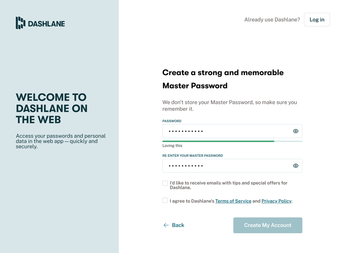Click the "Loving this" strength message
The image size is (338, 253).
pyautogui.click(x=172, y=145)
